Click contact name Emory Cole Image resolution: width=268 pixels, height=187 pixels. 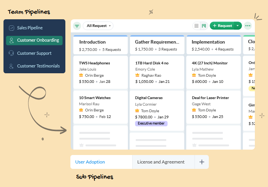click(145, 69)
